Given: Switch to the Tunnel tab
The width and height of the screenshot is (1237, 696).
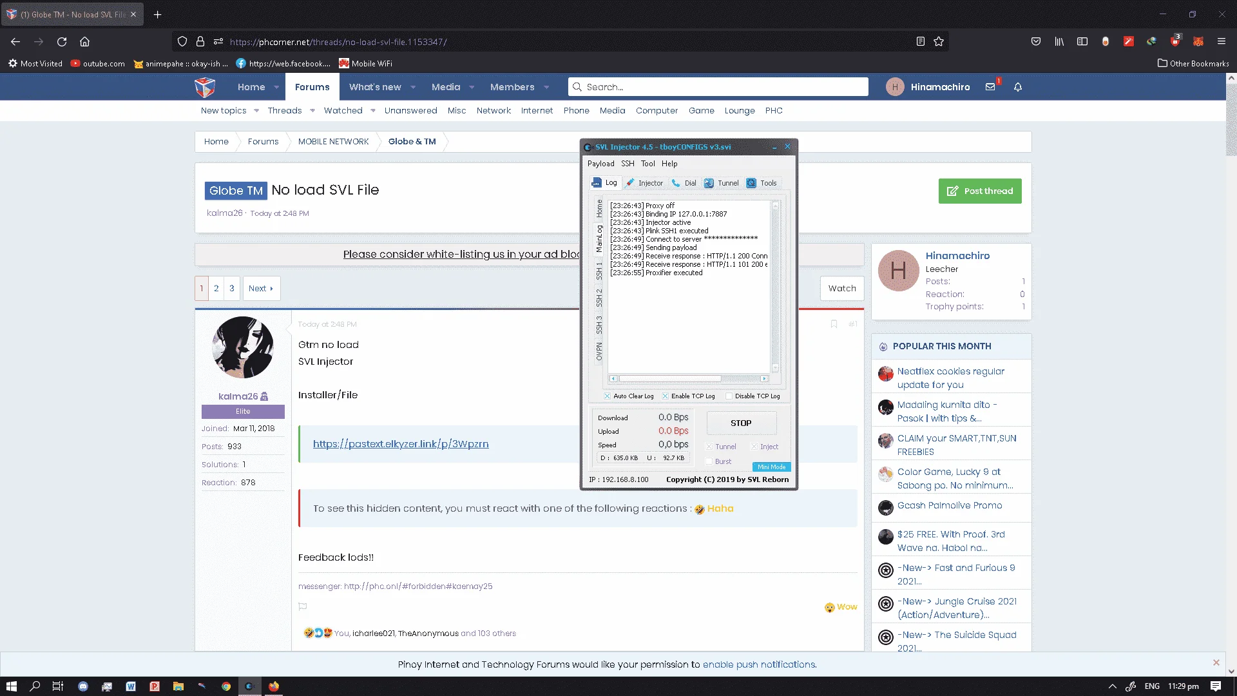Looking at the screenshot, I should click(722, 183).
